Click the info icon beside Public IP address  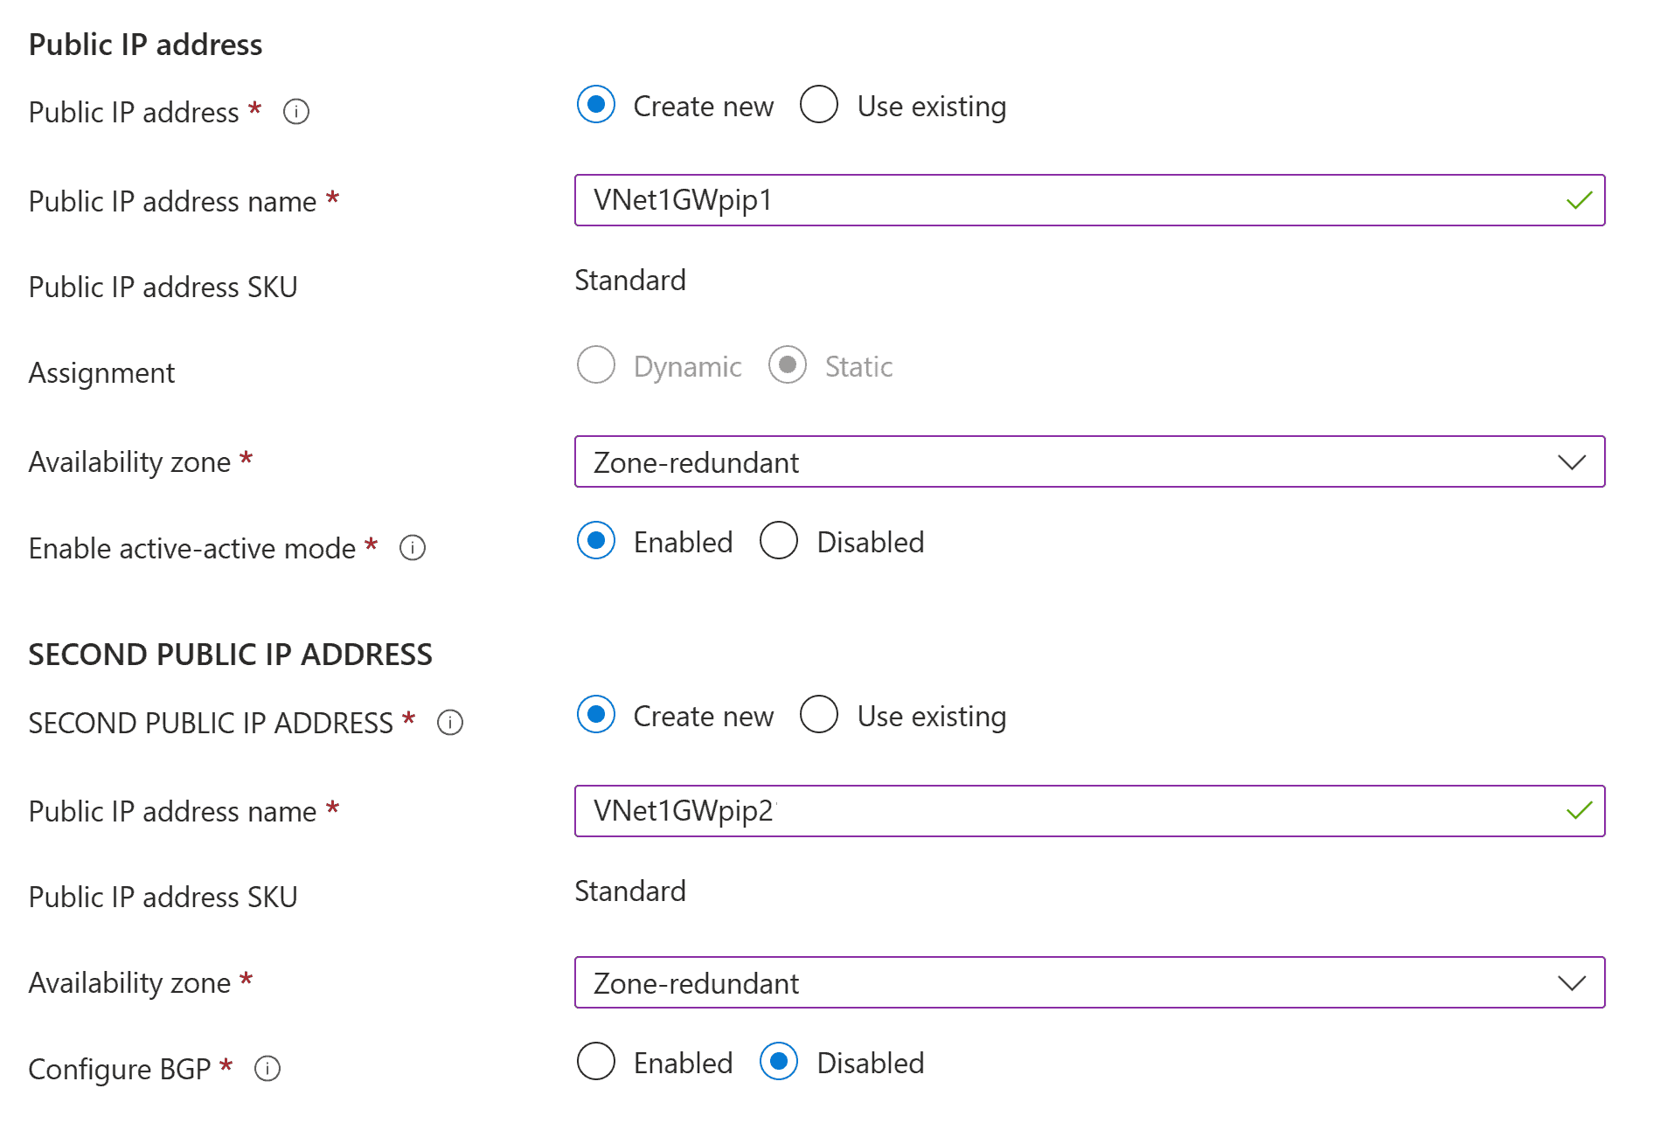(x=296, y=112)
